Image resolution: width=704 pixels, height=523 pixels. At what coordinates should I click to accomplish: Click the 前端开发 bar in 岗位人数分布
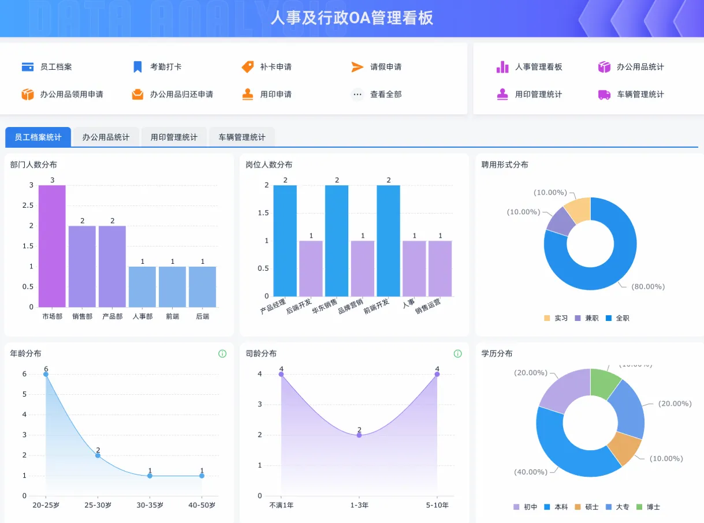click(388, 241)
